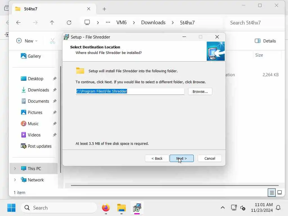Open File Explorer from the taskbar
Screen dimensions: 288x216
point(121,208)
